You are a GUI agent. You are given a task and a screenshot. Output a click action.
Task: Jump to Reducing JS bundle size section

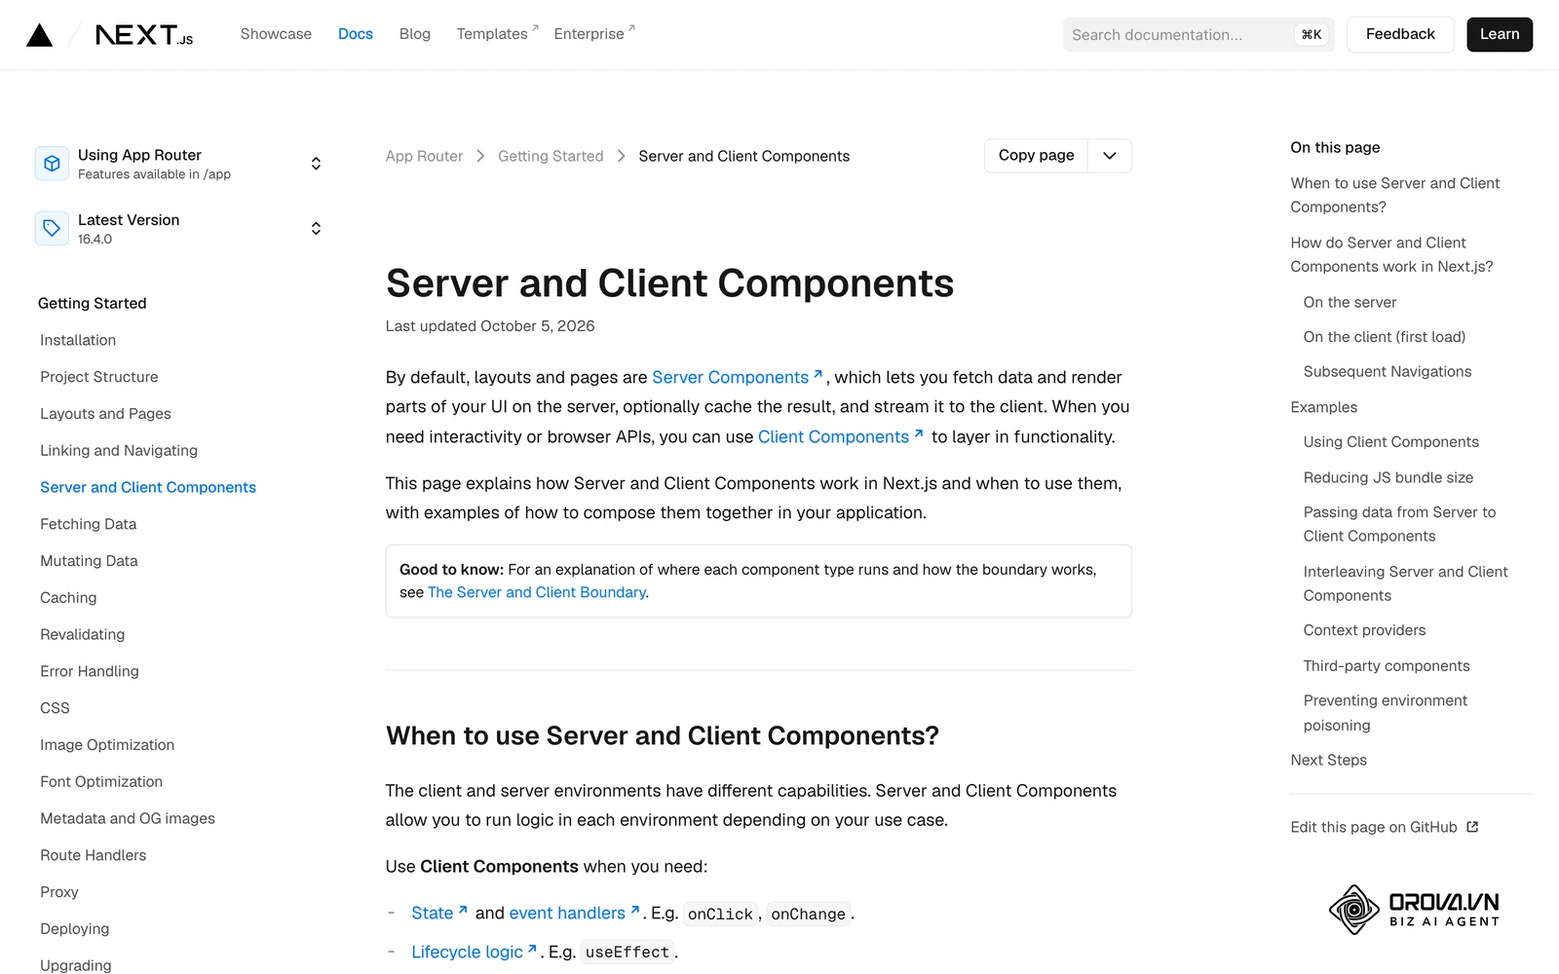tap(1388, 477)
